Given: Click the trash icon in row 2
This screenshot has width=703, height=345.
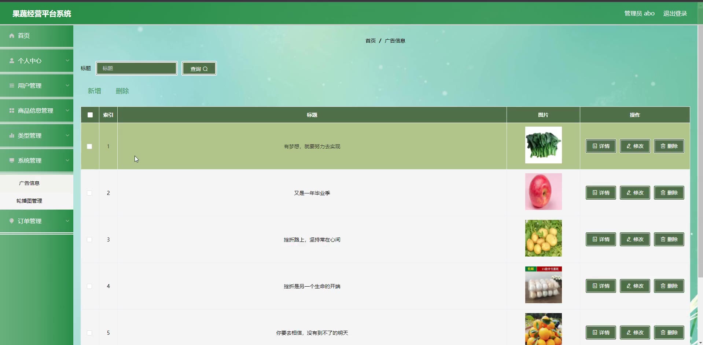Looking at the screenshot, I should click(663, 193).
